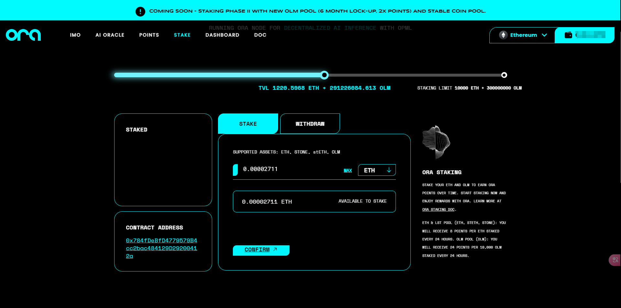Click the Confirm button
The height and width of the screenshot is (308, 621).
261,250
